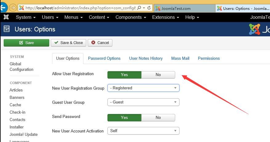Click the browser back arrow button
Image resolution: width=270 pixels, height=142 pixels.
point(3,8)
